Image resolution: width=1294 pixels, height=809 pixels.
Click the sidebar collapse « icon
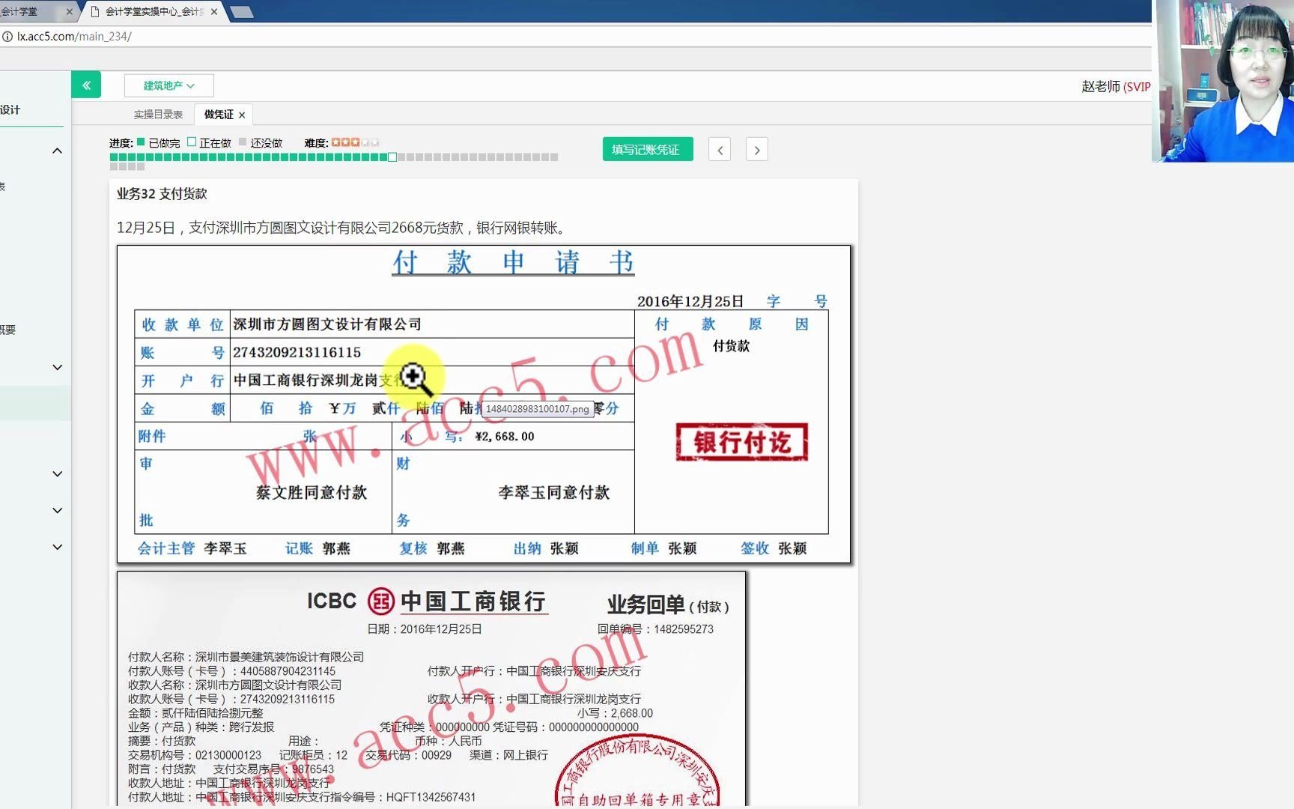coord(85,84)
